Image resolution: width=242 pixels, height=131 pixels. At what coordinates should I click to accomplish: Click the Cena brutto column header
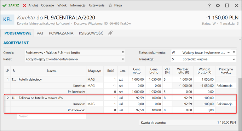(x=154, y=71)
